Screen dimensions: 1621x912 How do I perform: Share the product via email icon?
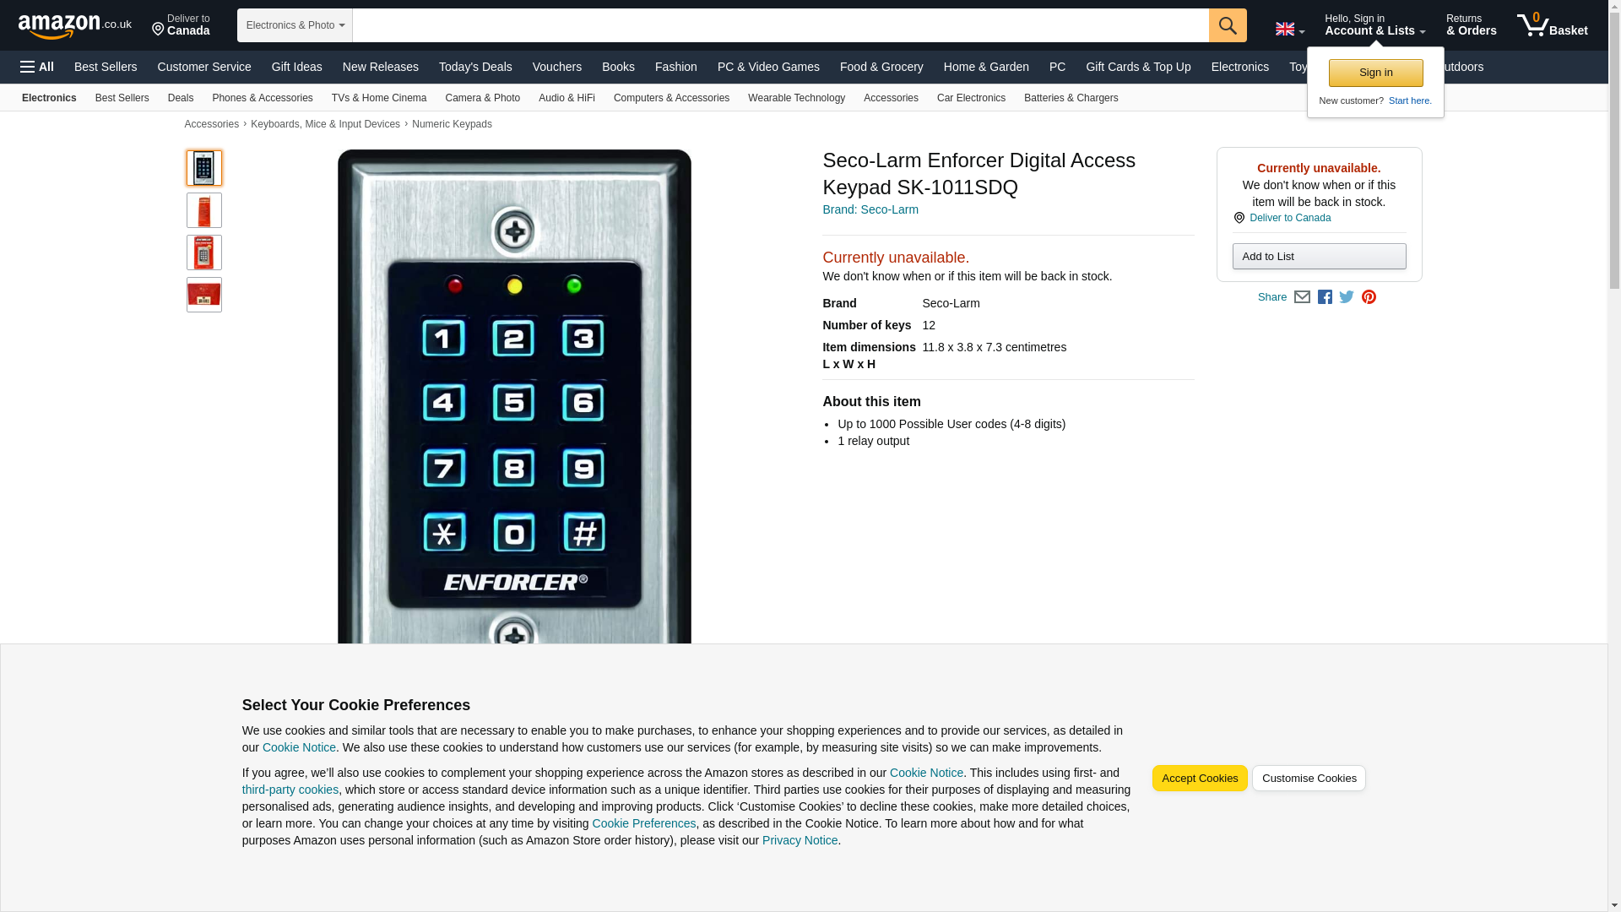[1302, 297]
